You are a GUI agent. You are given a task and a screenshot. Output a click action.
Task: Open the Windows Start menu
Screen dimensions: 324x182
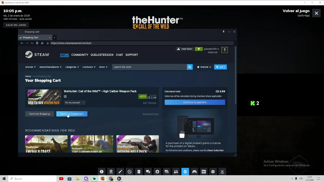click(4, 179)
